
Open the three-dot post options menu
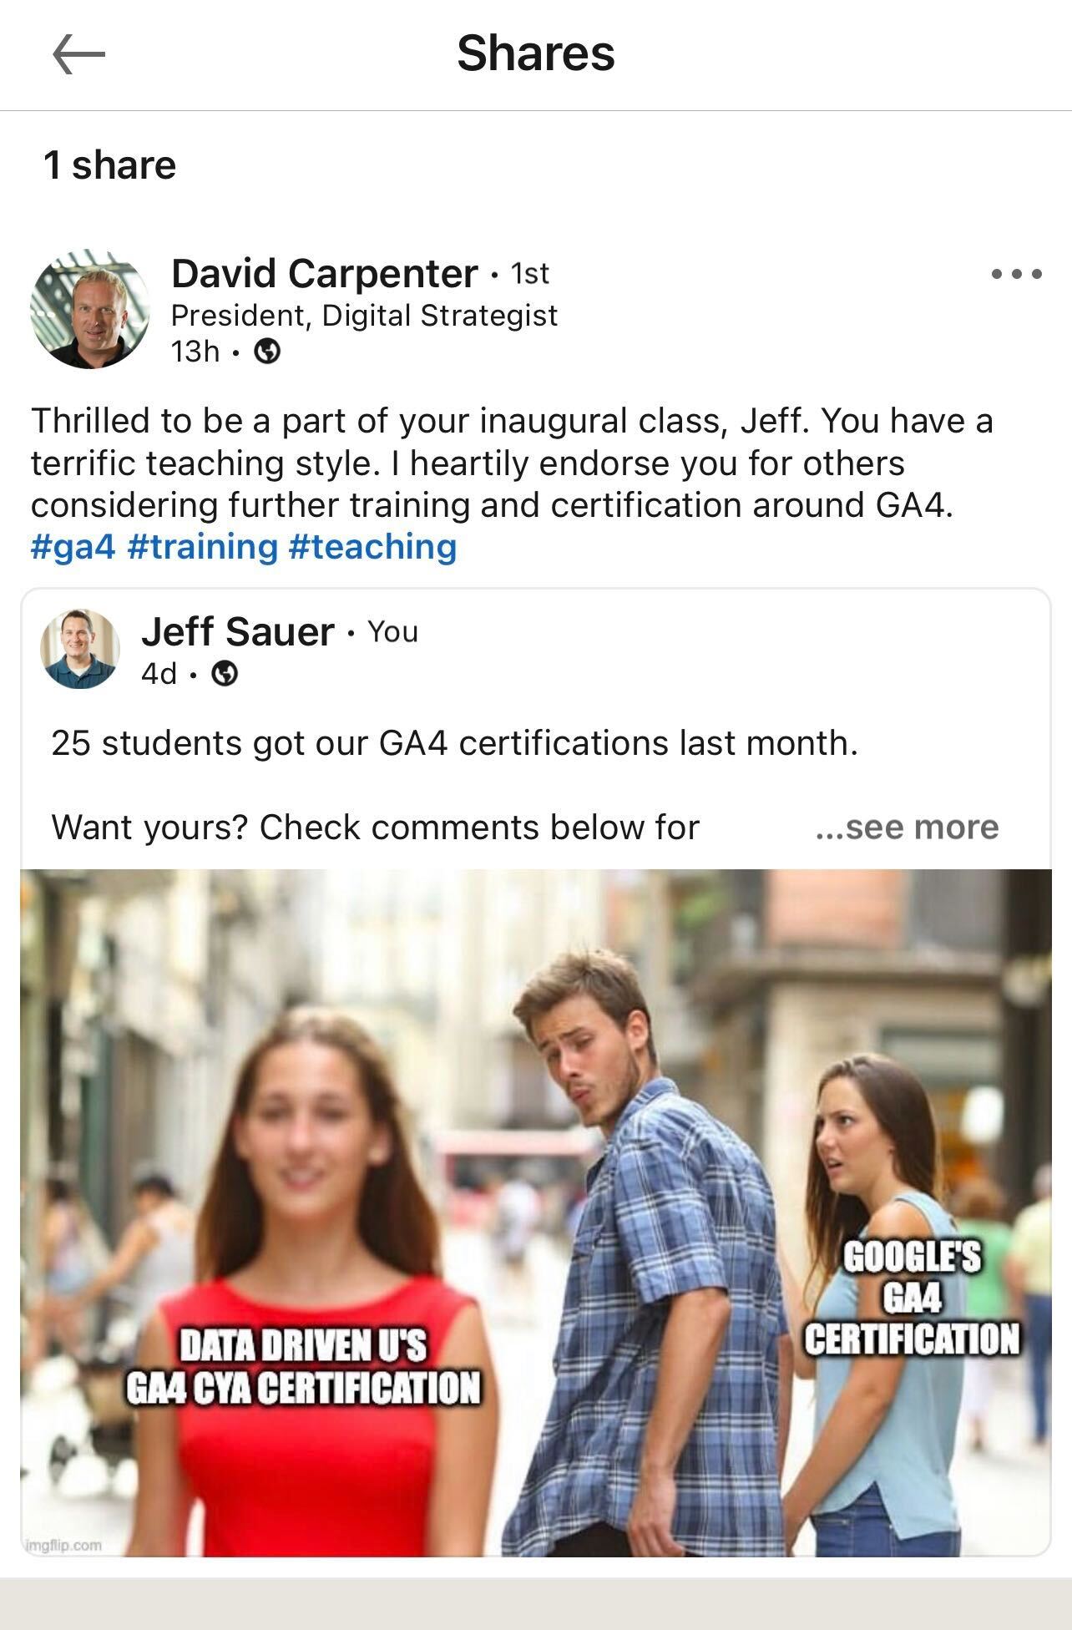pyautogui.click(x=1016, y=274)
